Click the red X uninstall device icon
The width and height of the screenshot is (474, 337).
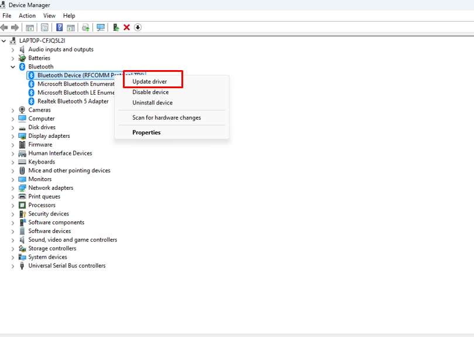coord(126,27)
